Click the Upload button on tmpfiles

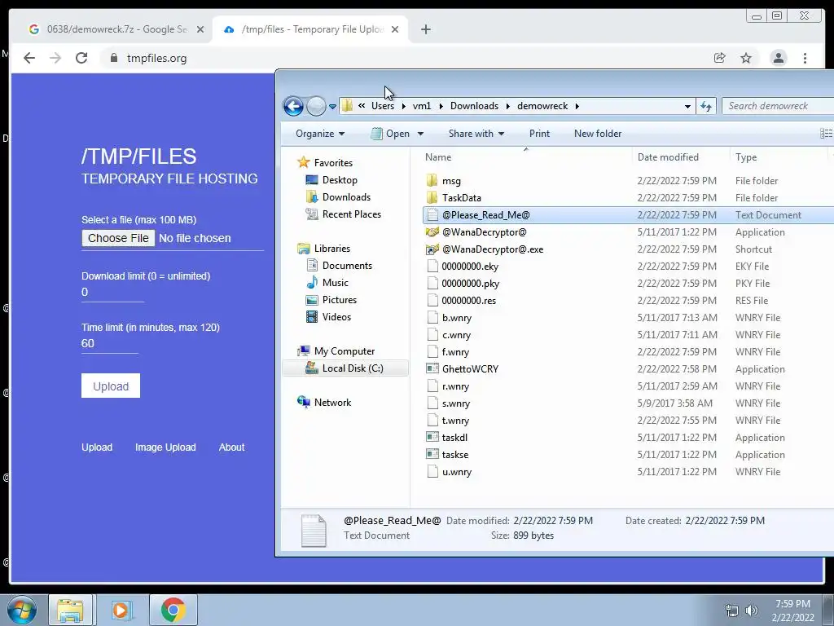click(111, 386)
